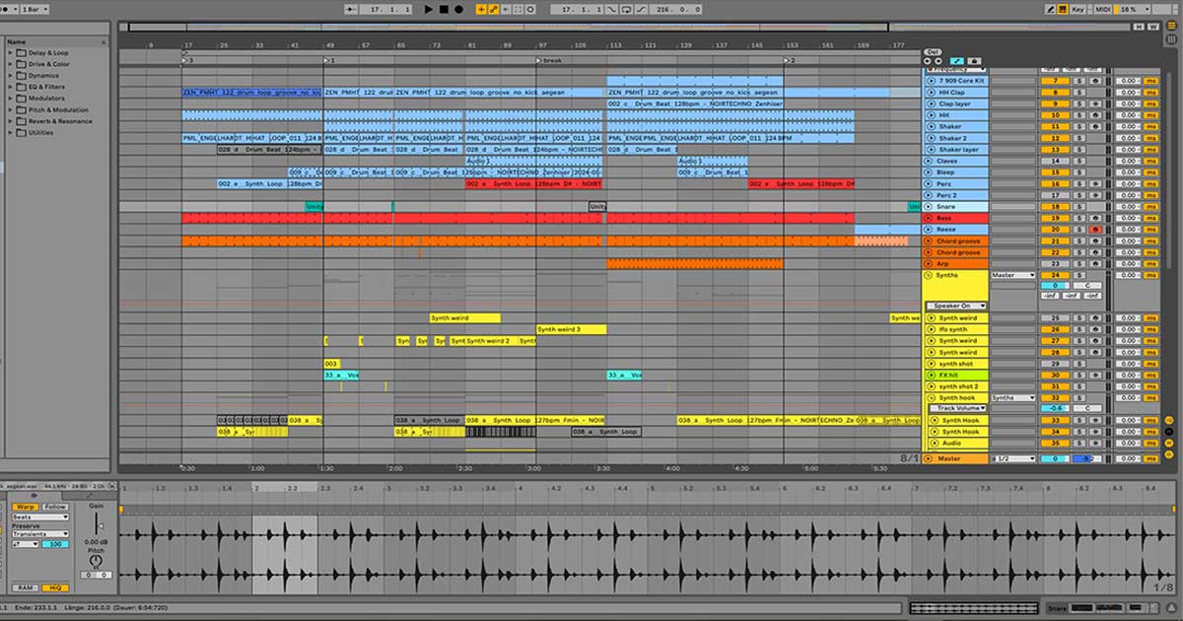Click the round icon on the Claves track
The width and height of the screenshot is (1183, 621).
tap(929, 161)
